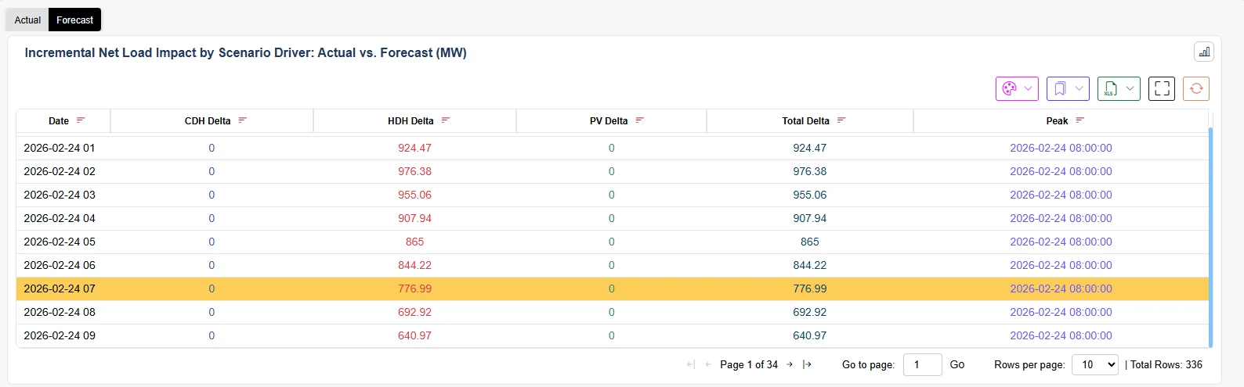
Task: Click Total Delta value 692.92
Action: point(809,312)
